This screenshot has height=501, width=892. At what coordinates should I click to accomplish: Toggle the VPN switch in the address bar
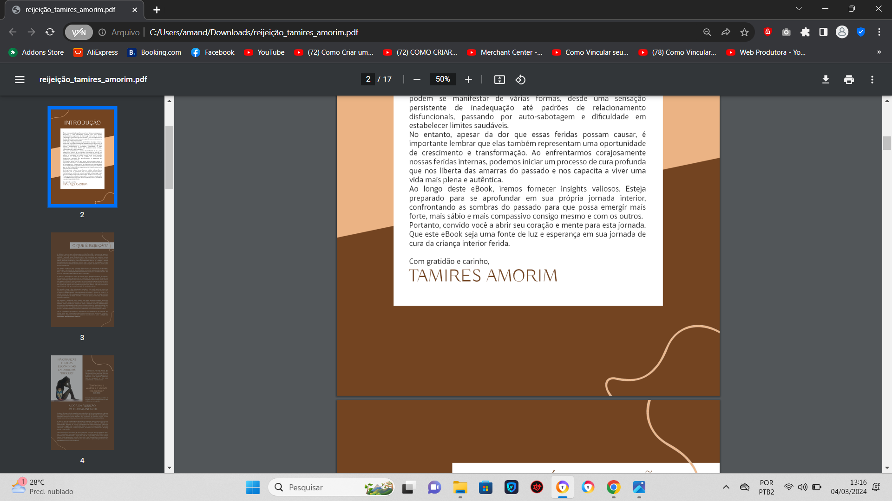pyautogui.click(x=79, y=32)
